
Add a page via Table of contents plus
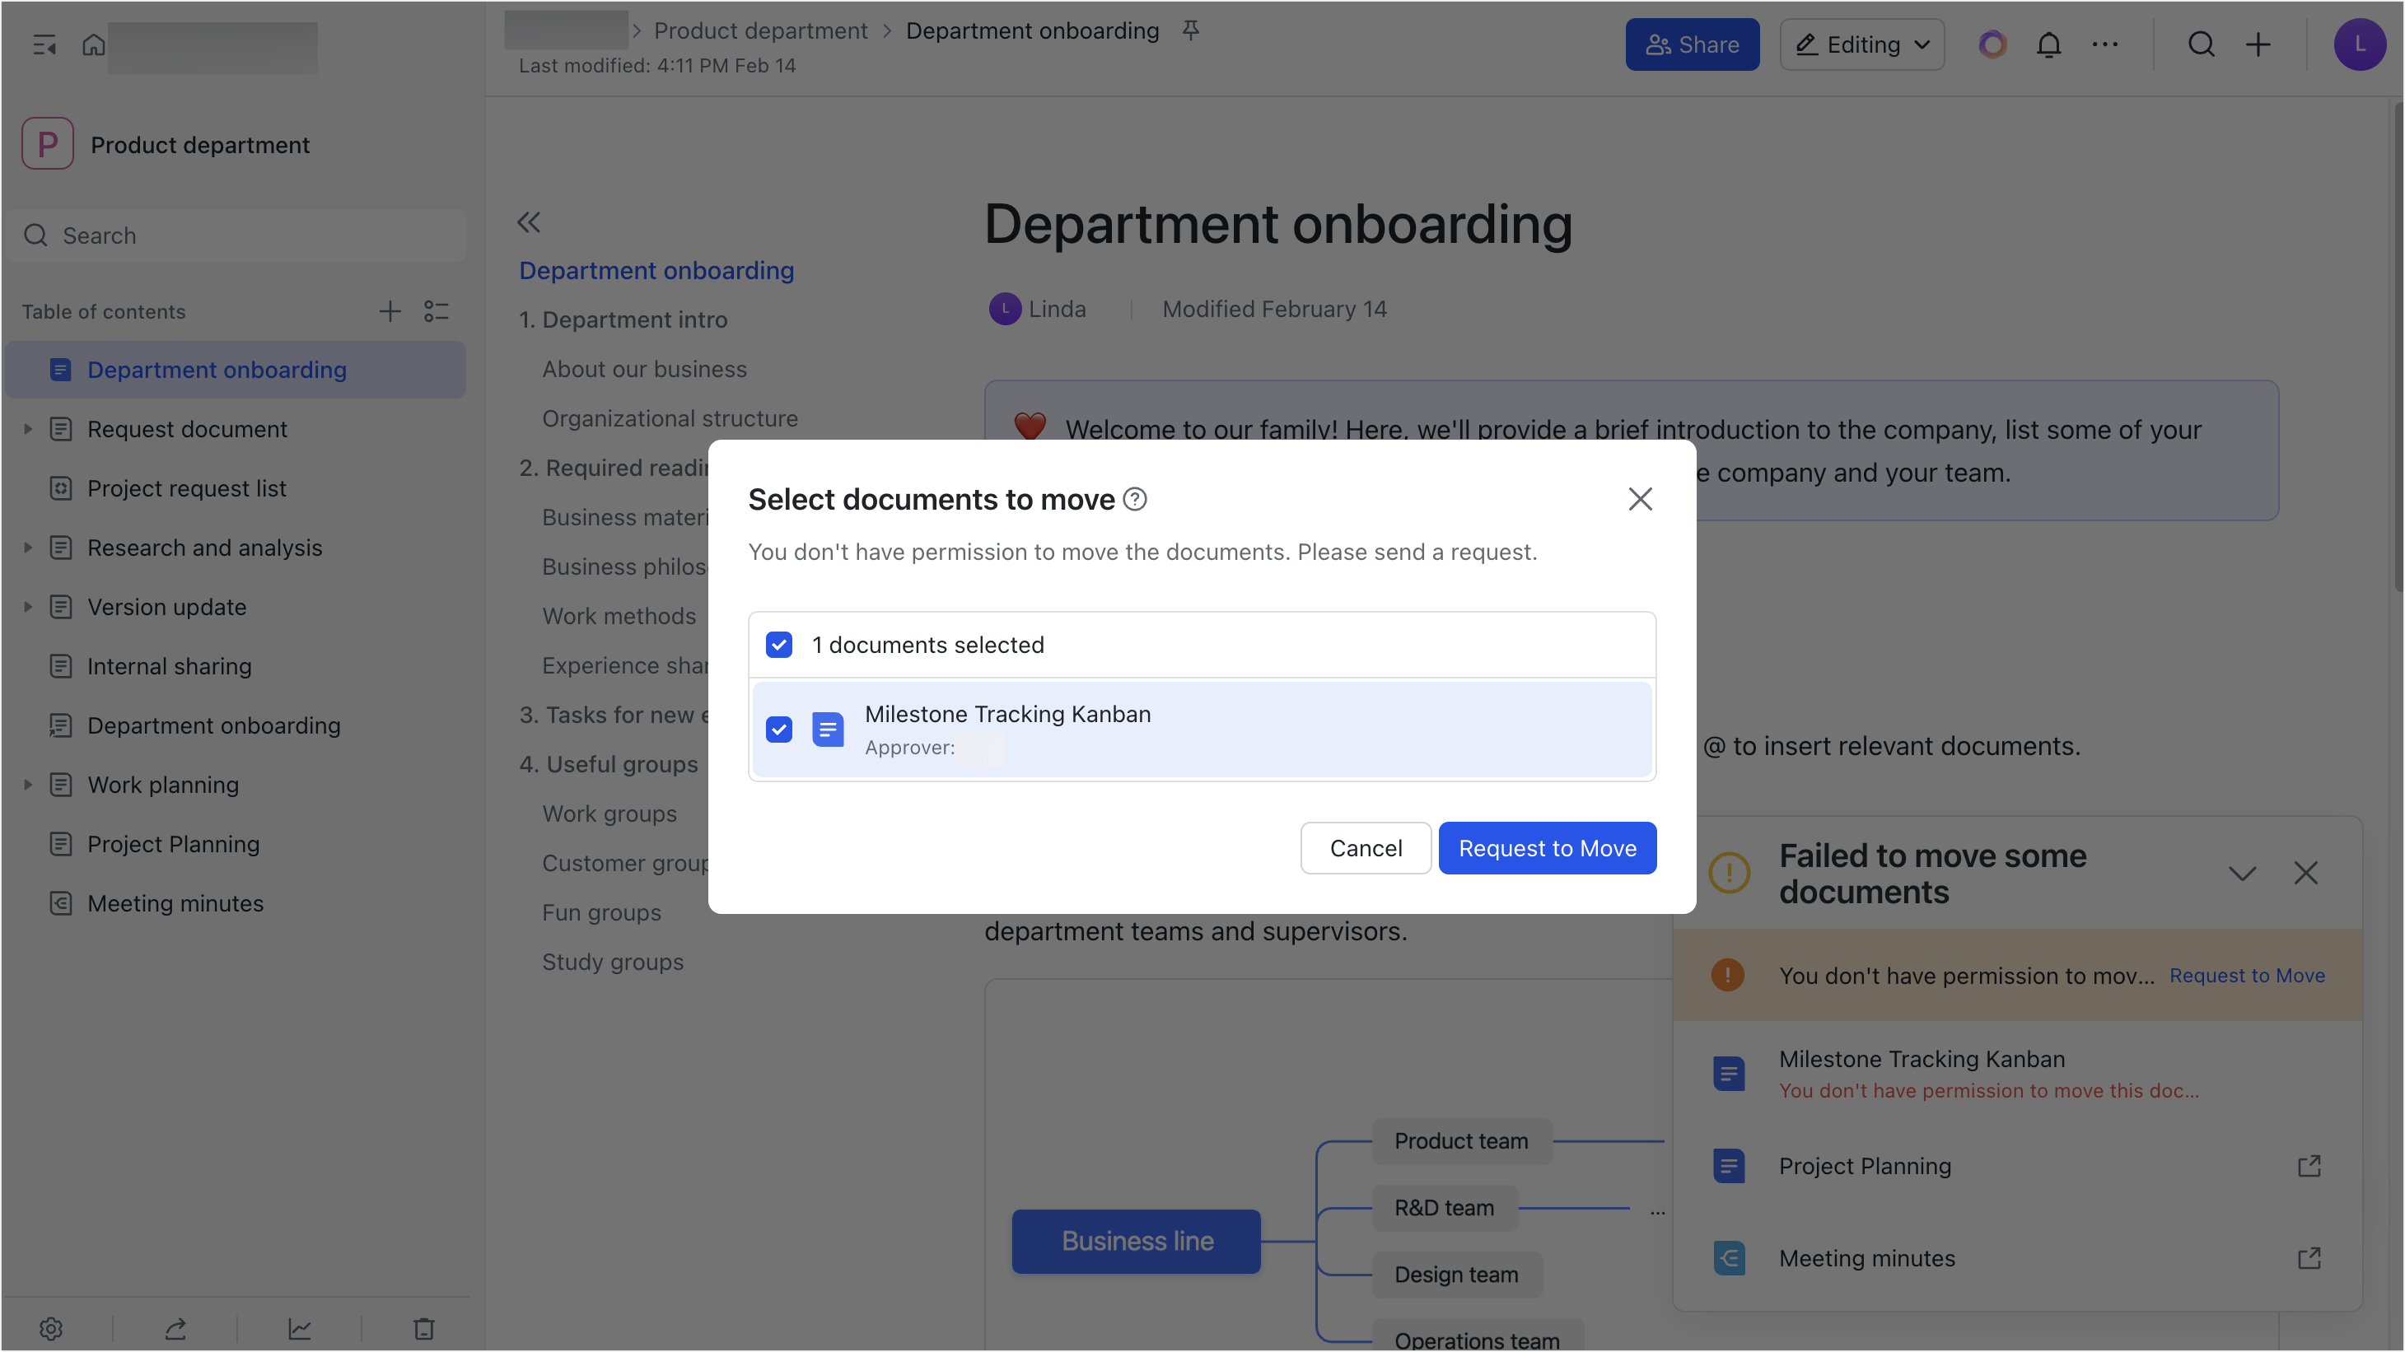[x=390, y=310]
